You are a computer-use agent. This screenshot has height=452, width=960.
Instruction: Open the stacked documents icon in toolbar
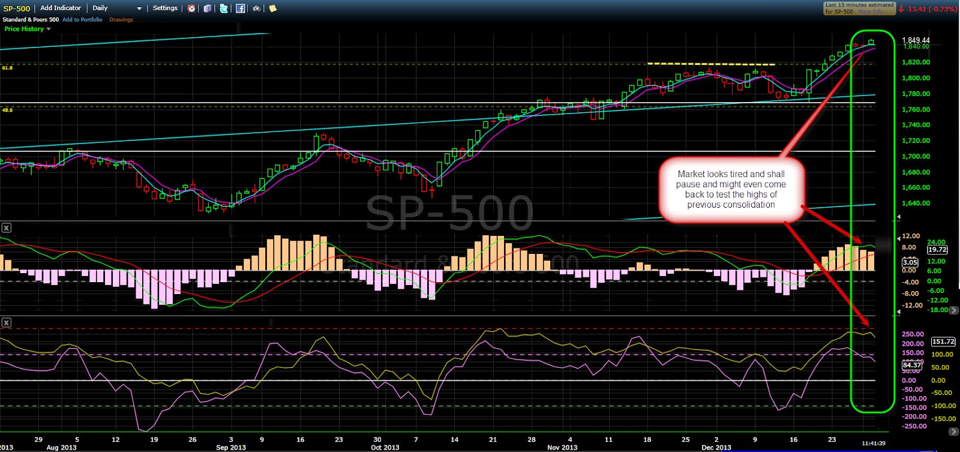click(208, 8)
